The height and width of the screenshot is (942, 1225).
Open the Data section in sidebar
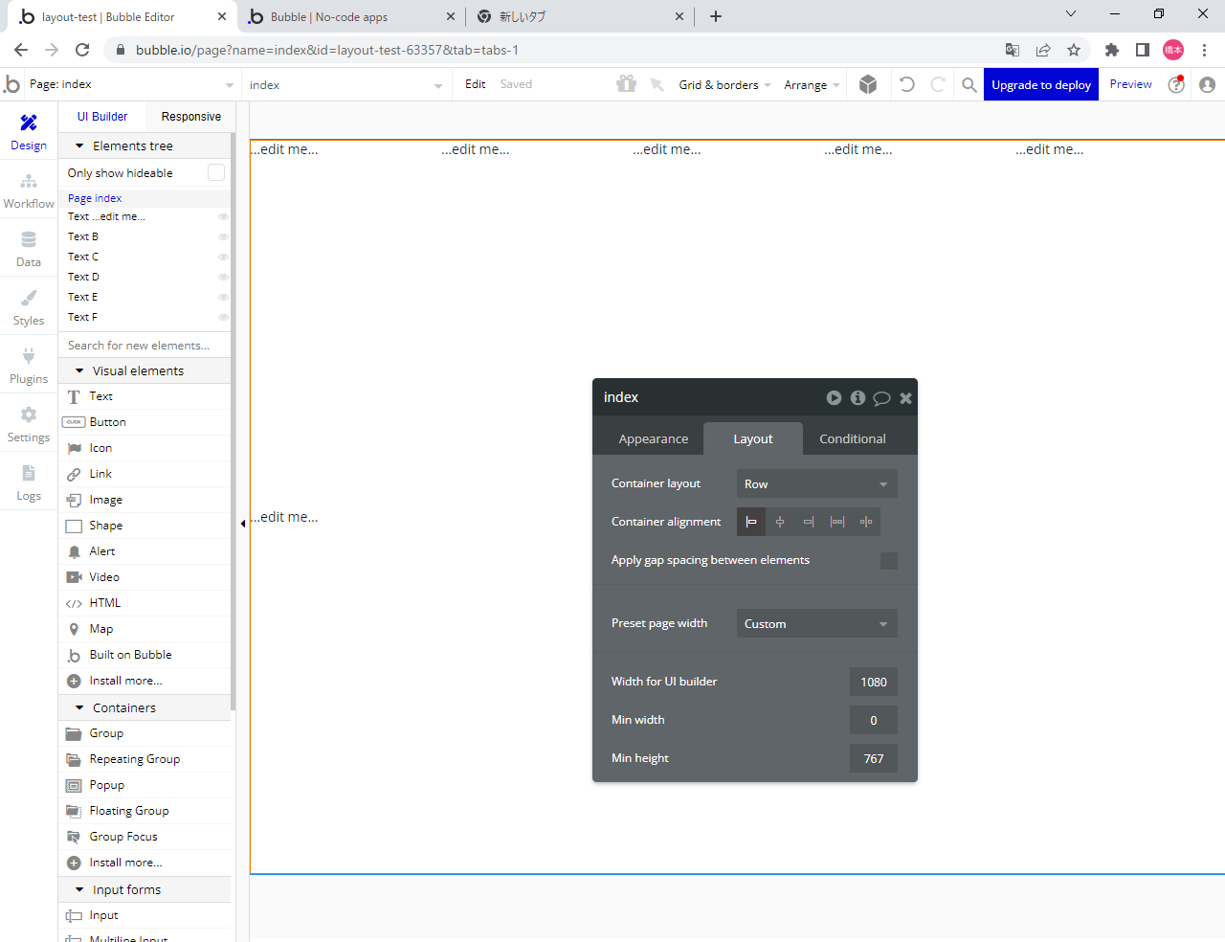[x=29, y=249]
